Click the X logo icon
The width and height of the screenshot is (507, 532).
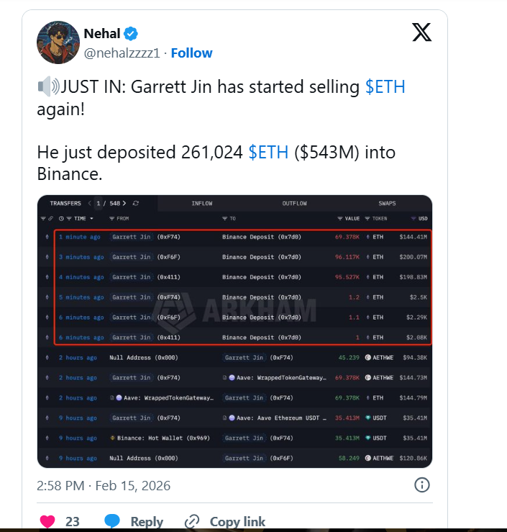click(421, 32)
